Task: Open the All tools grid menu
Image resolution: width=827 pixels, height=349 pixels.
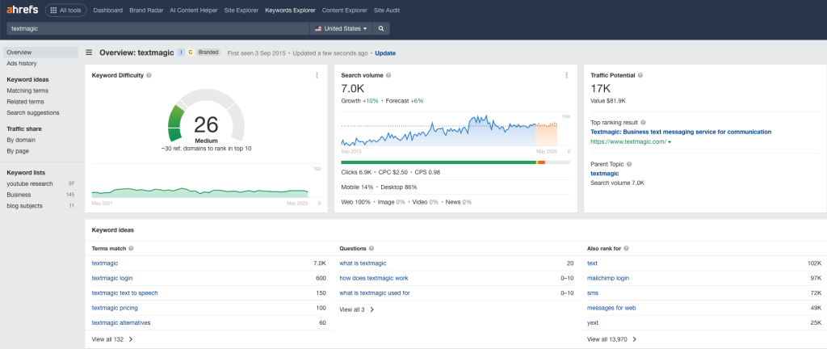Action: [x=66, y=10]
